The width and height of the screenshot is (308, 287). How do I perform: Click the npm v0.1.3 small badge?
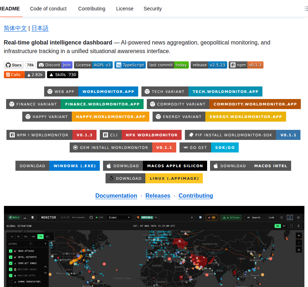pos(246,65)
